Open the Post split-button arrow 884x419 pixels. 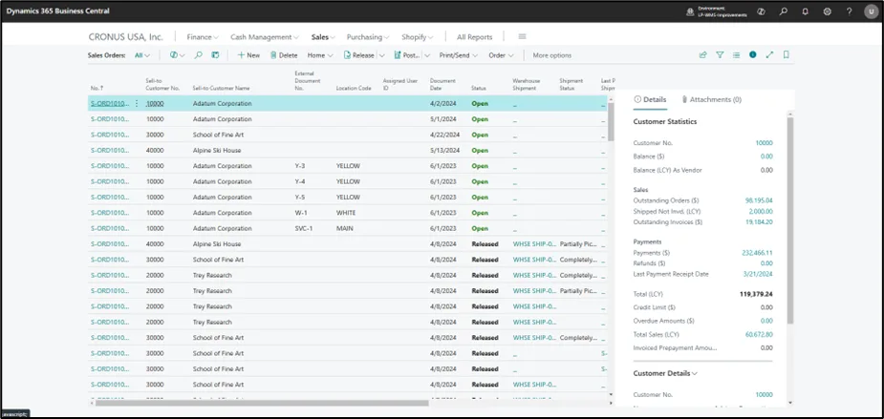coord(427,55)
